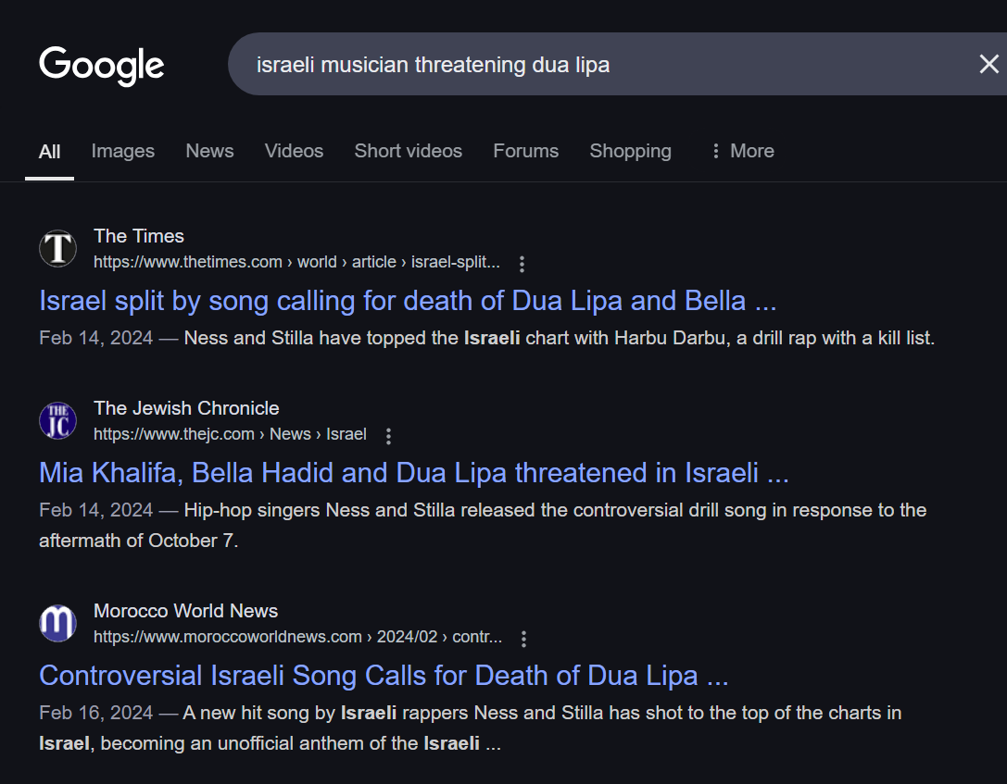This screenshot has height=784, width=1007.
Task: Click the Morocco World News site name
Action: point(185,611)
